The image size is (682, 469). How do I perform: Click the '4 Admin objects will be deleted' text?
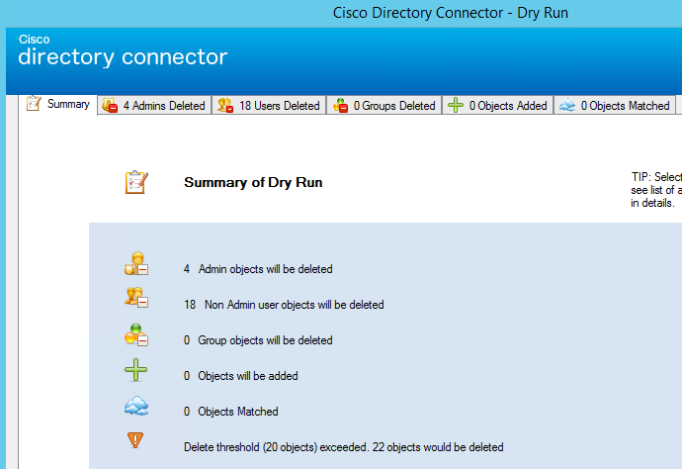[x=258, y=269]
